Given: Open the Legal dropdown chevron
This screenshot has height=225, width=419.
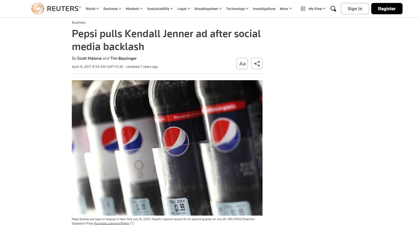Looking at the screenshot, I should (x=189, y=9).
